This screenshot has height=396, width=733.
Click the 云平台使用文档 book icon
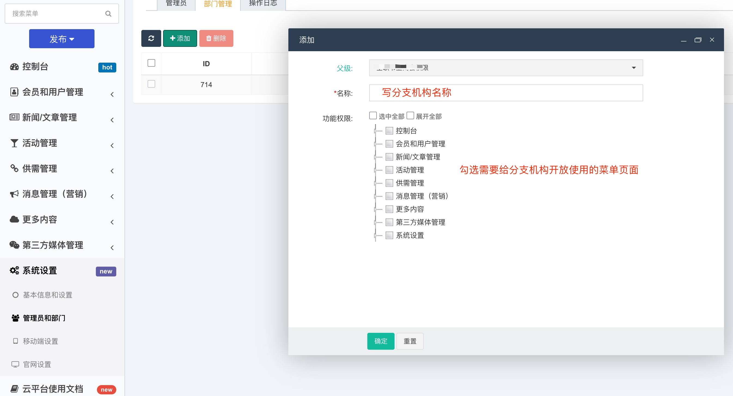point(14,389)
